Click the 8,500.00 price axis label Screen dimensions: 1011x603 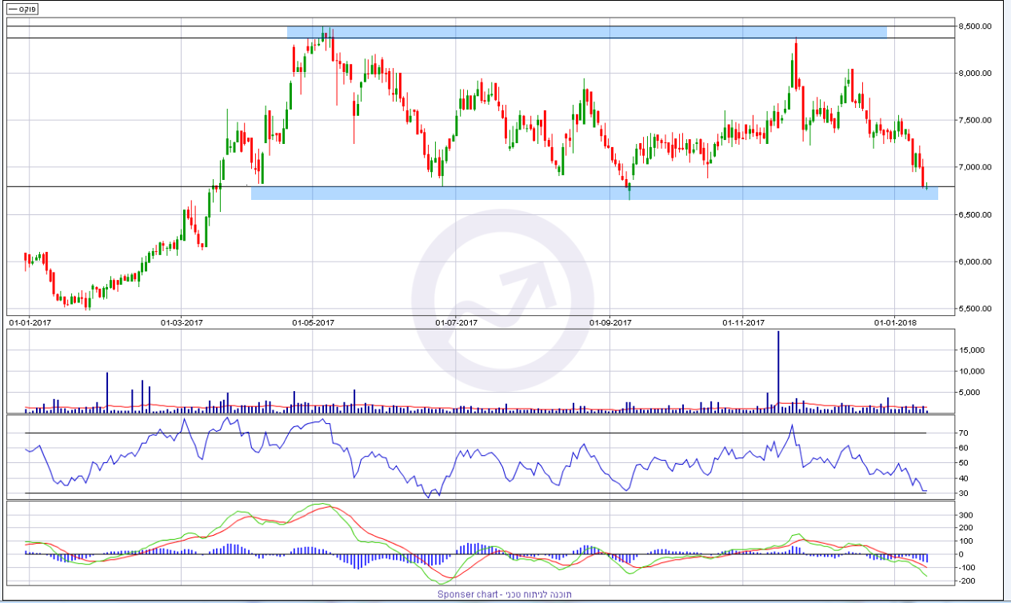coord(977,26)
